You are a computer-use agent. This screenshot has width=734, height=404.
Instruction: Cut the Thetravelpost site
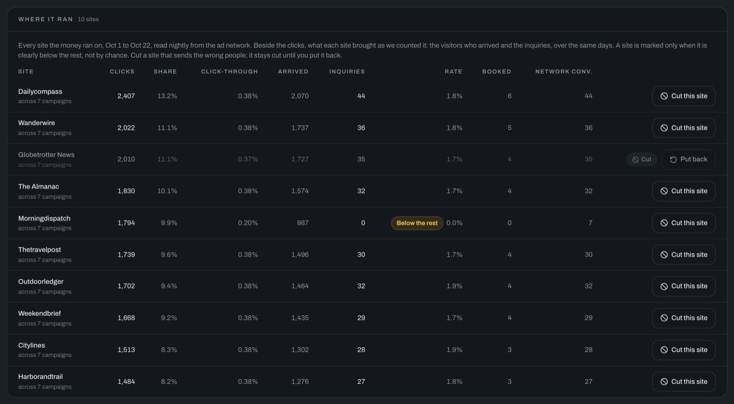(x=684, y=254)
